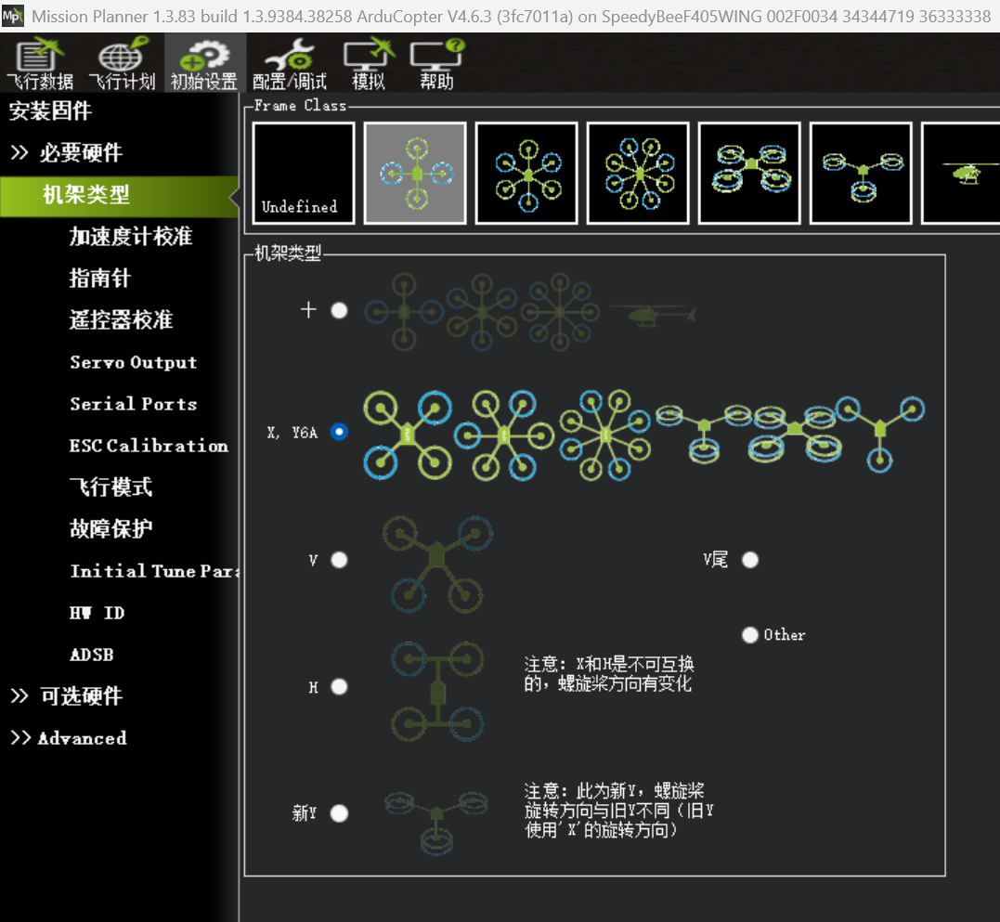Click the Frame Class group label
Screen dimensions: 1000x922
[x=300, y=105]
